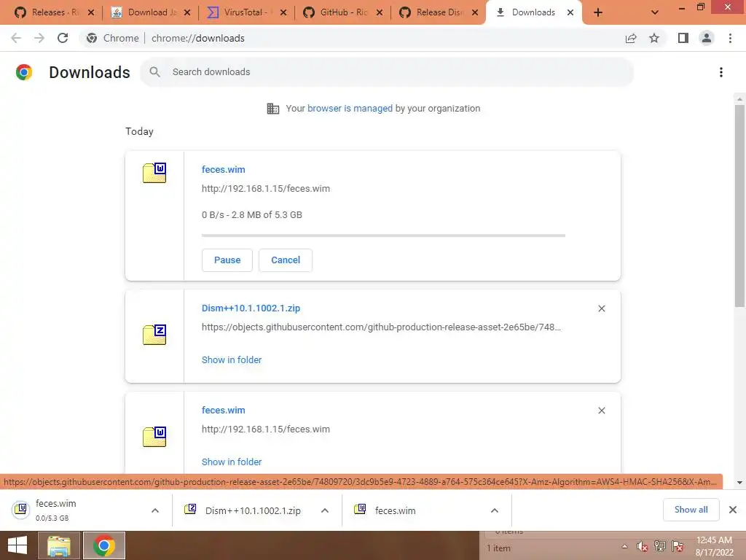Click the muted volume tray icon
Screen dimensions: 746x560
tap(643, 547)
